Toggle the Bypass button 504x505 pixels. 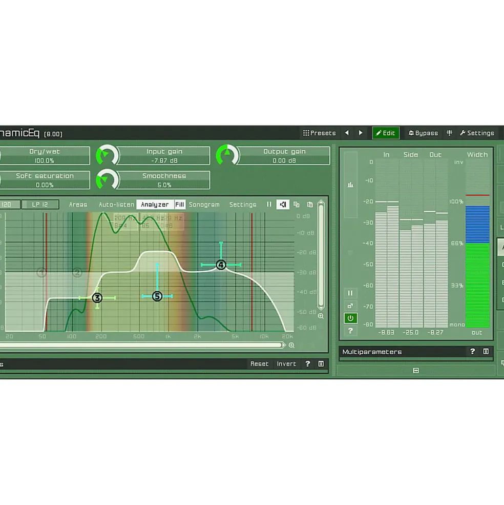(423, 133)
